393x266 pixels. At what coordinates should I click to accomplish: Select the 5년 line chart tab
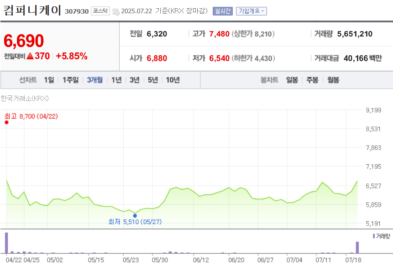pyautogui.click(x=153, y=80)
